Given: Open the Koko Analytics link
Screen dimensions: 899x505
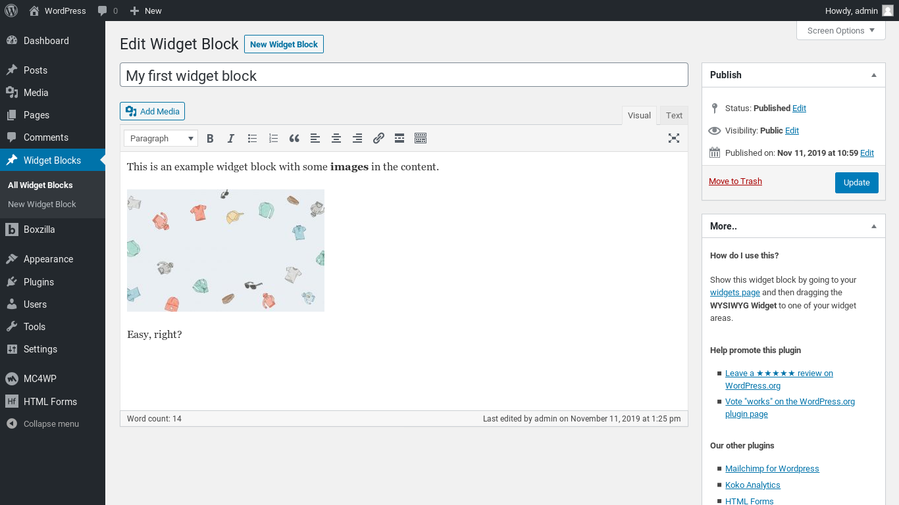Looking at the screenshot, I should coord(753,485).
